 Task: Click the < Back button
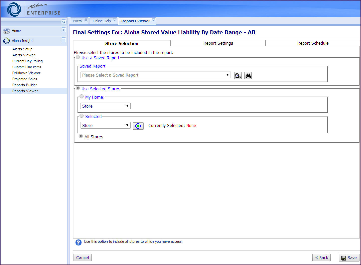coord(322,257)
